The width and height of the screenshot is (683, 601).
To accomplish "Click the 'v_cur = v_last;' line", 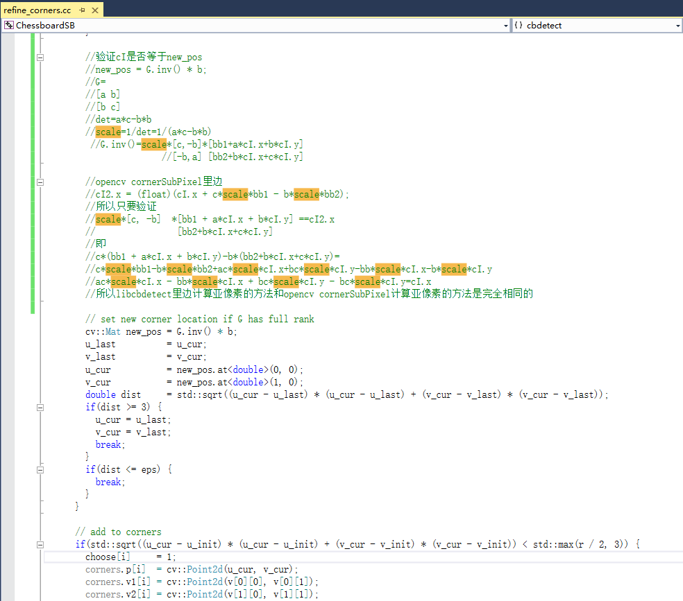I will pos(133,433).
